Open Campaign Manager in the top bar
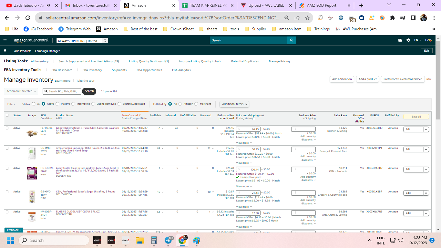Image resolution: width=441 pixels, height=248 pixels. (x=47, y=51)
